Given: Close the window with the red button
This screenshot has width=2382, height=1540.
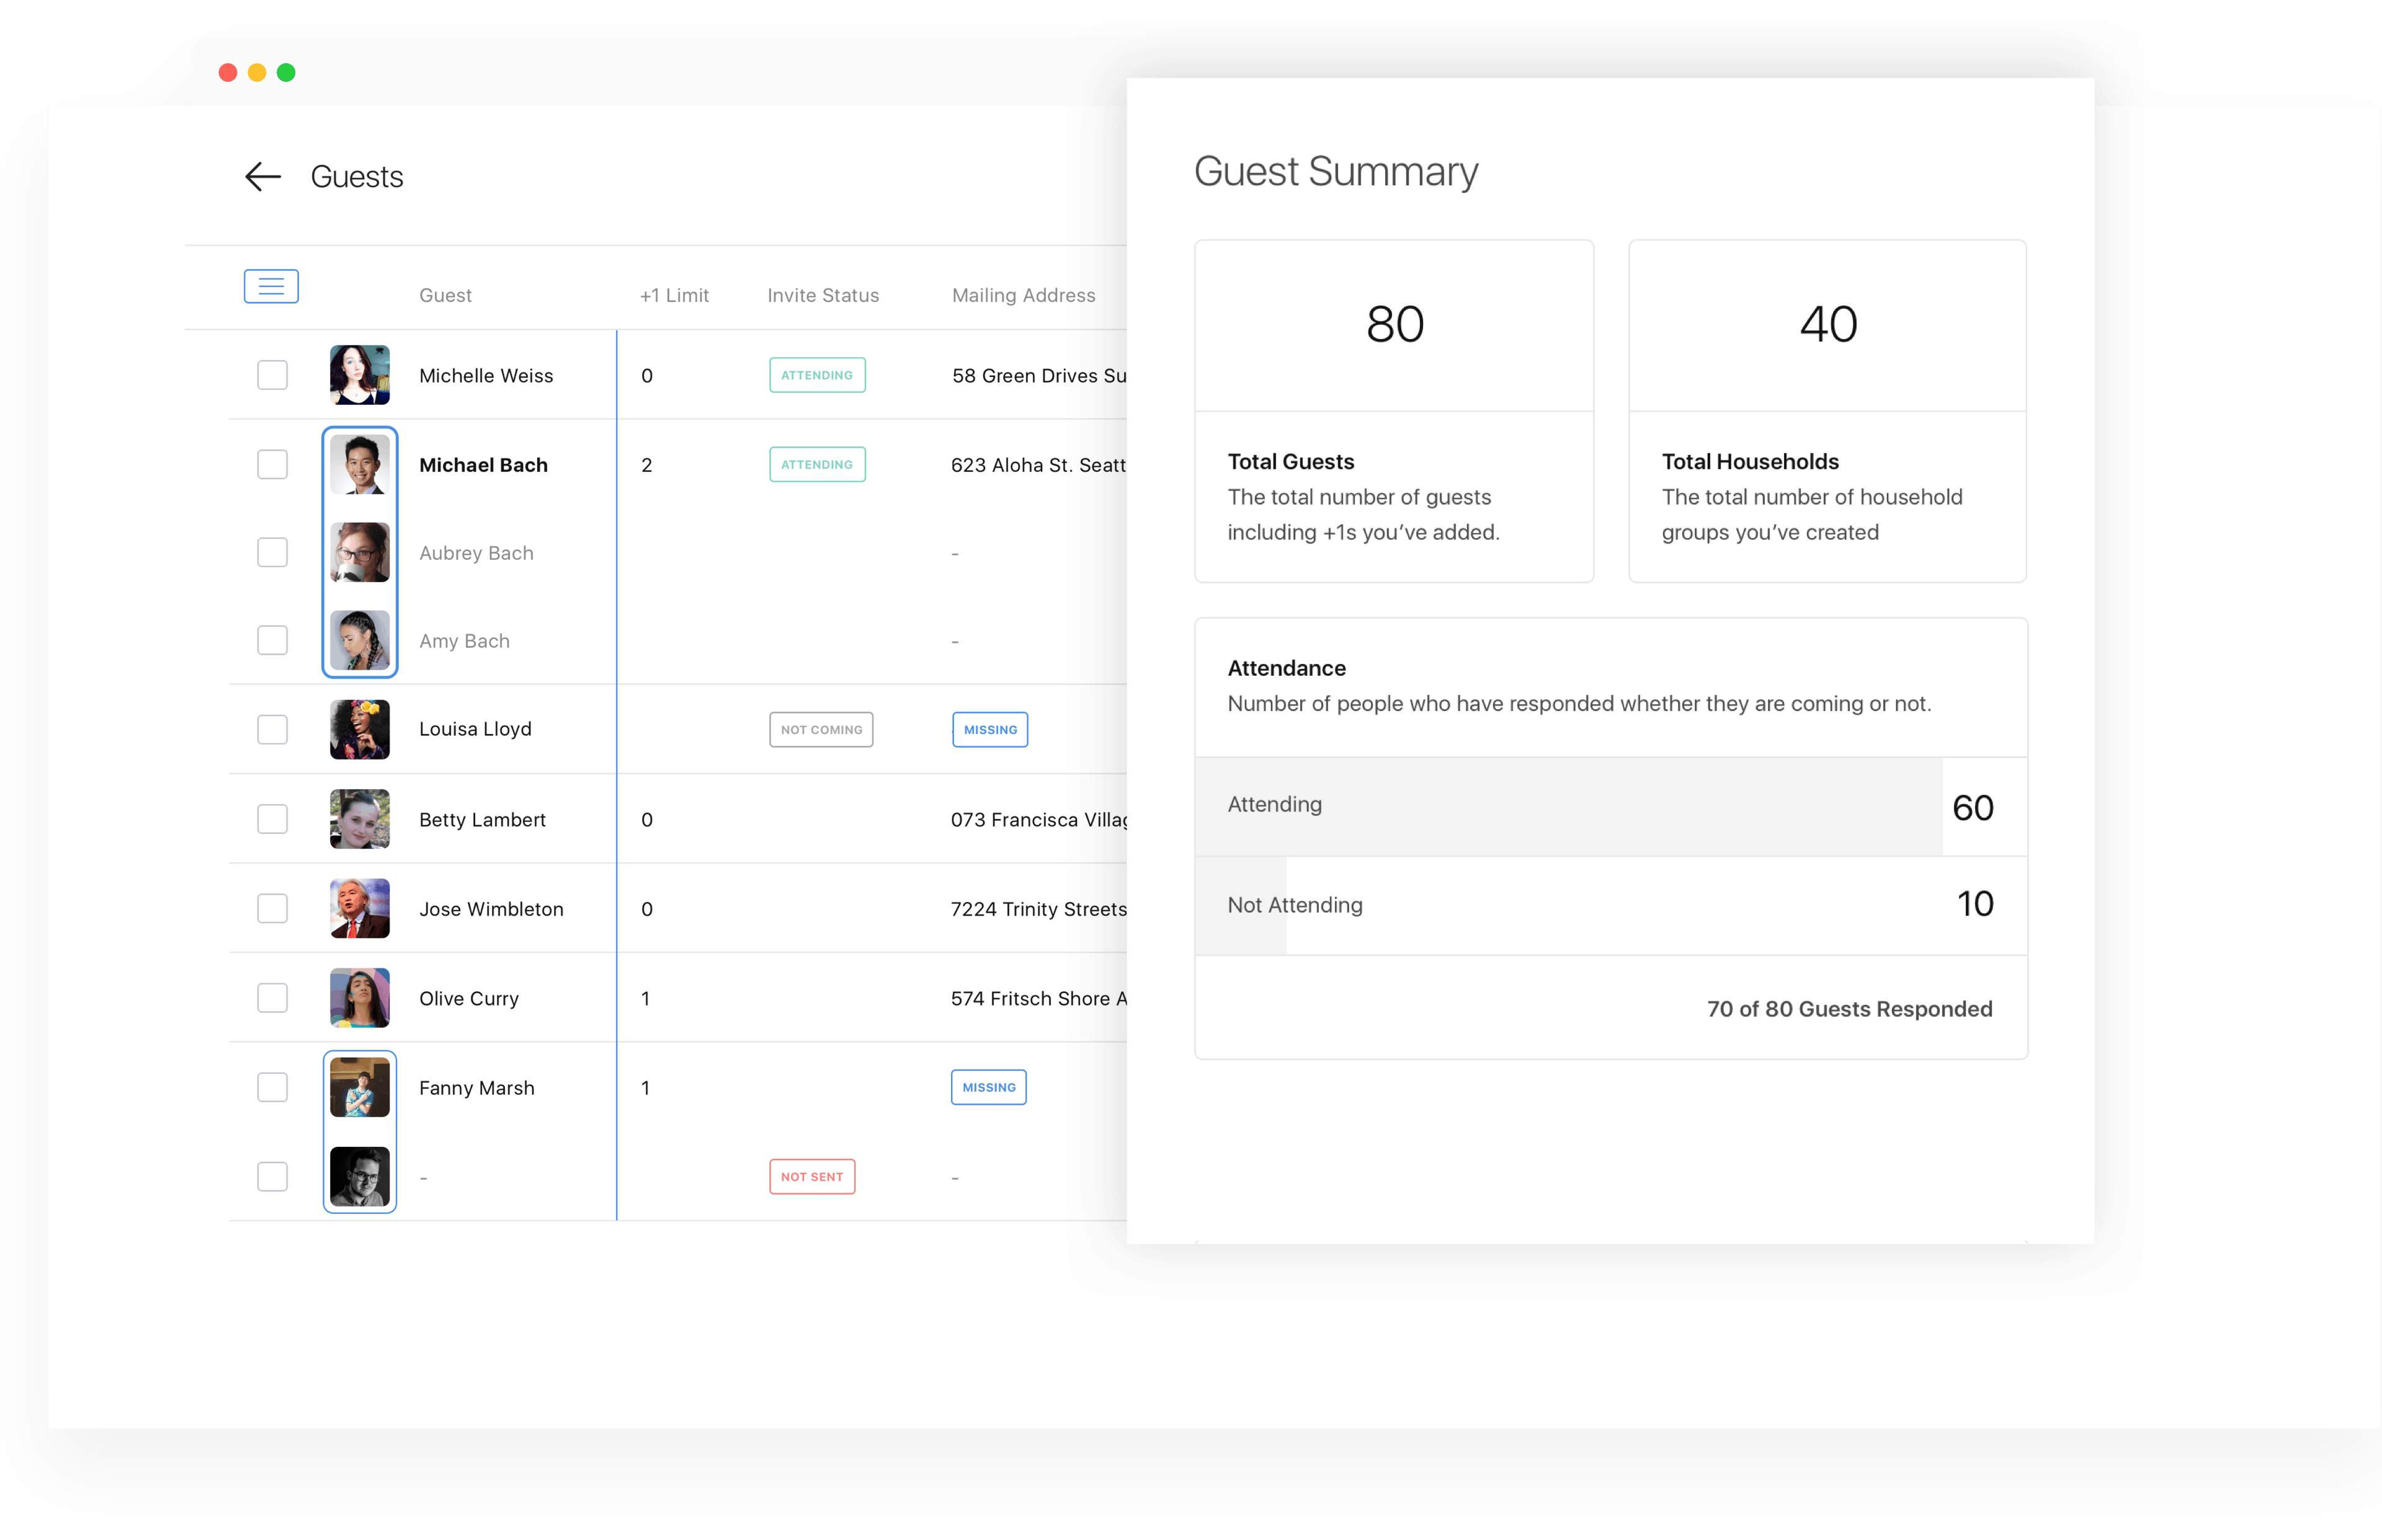Looking at the screenshot, I should pyautogui.click(x=227, y=72).
